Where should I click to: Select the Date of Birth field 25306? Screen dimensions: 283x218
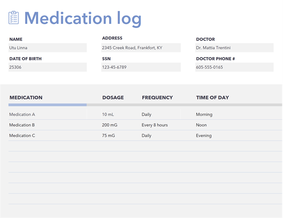47,67
